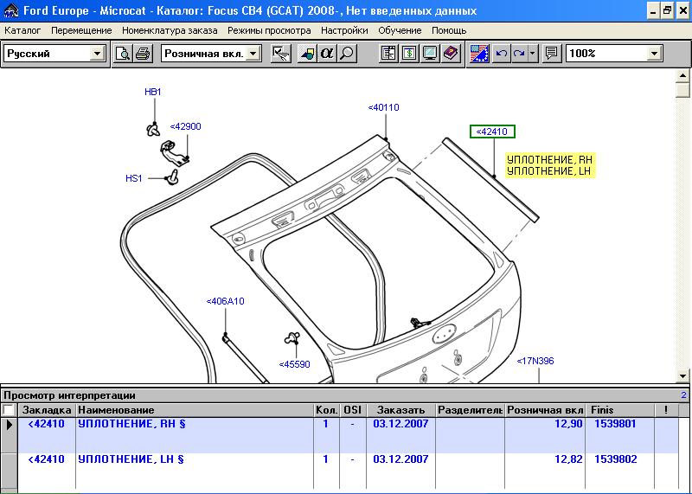
Task: Click the diagram vertical scrollbar thumb
Action: (682, 90)
